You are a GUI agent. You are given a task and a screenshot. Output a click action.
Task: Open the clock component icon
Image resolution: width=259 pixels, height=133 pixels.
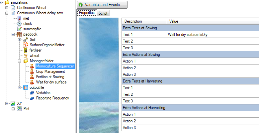click(19, 24)
